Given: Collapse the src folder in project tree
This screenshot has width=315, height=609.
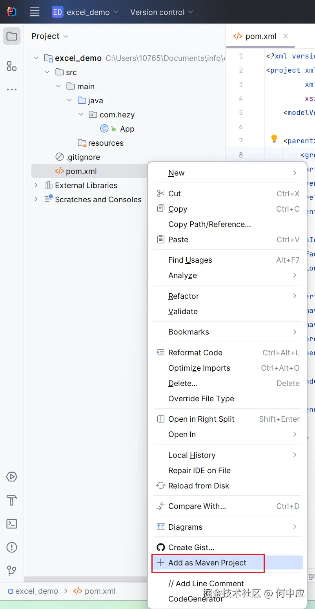Looking at the screenshot, I should (47, 72).
